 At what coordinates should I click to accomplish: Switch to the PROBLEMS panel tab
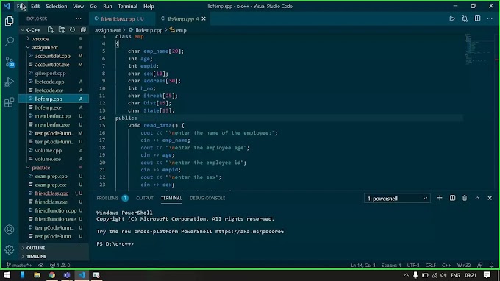click(107, 198)
